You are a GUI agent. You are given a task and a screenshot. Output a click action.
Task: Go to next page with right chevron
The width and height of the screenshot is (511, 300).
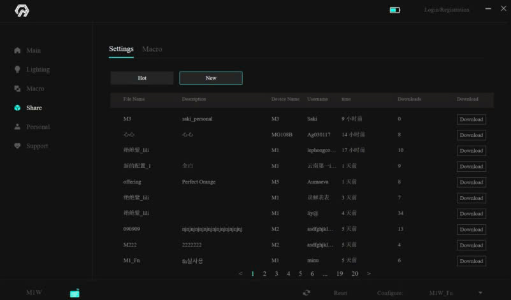pyautogui.click(x=369, y=274)
